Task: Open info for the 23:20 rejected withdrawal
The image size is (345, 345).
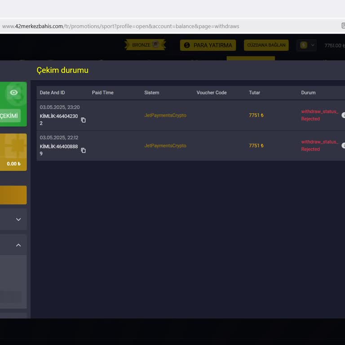Action: click(x=343, y=115)
